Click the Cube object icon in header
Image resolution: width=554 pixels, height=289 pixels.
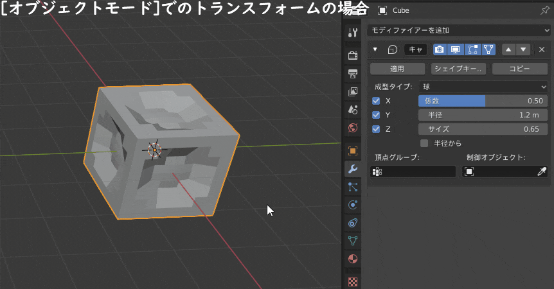click(382, 10)
